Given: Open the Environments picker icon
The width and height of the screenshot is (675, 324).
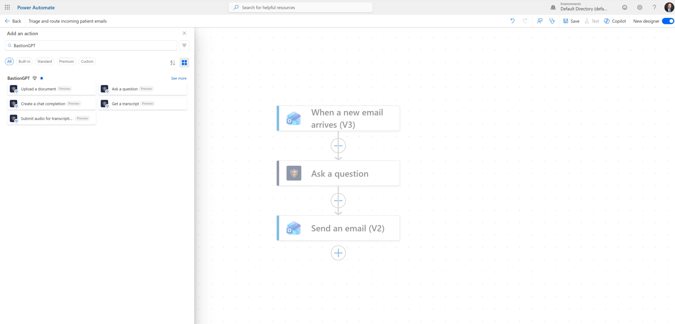Looking at the screenshot, I should pyautogui.click(x=553, y=7).
